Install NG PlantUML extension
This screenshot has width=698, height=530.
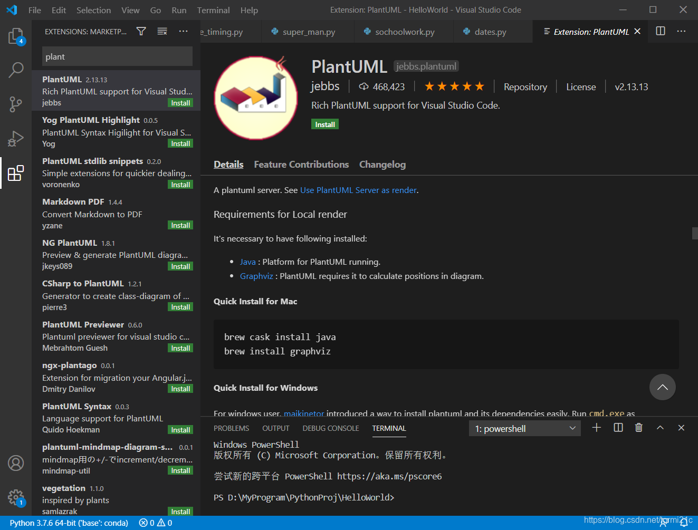coord(180,266)
